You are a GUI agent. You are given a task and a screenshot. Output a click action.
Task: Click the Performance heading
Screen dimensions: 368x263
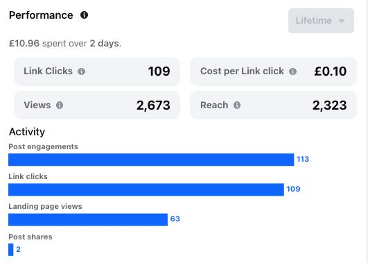[41, 15]
